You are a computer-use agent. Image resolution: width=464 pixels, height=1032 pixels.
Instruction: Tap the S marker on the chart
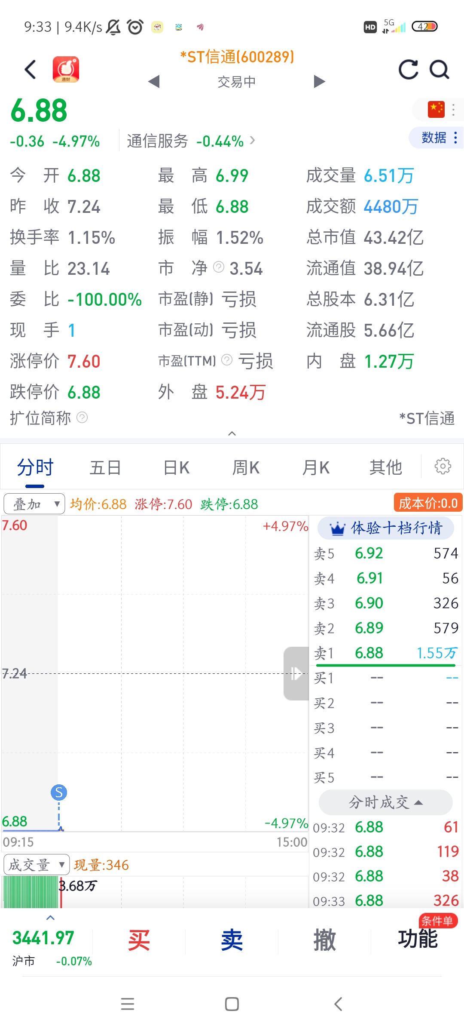[59, 792]
